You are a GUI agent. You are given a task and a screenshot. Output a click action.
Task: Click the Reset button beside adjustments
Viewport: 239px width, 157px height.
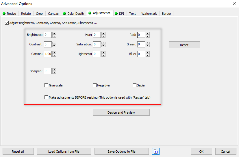click(184, 45)
